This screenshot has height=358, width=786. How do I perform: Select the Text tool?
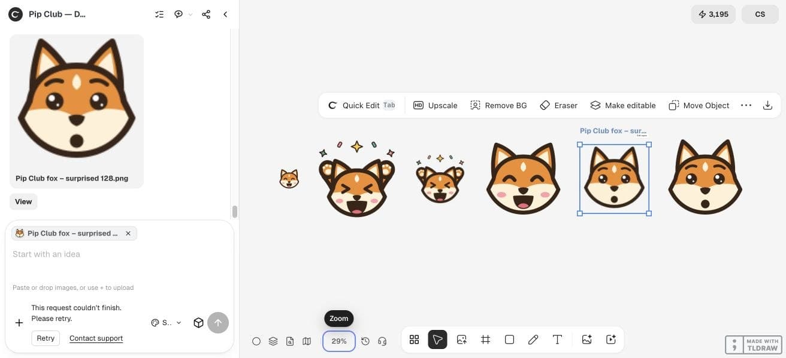pos(557,339)
